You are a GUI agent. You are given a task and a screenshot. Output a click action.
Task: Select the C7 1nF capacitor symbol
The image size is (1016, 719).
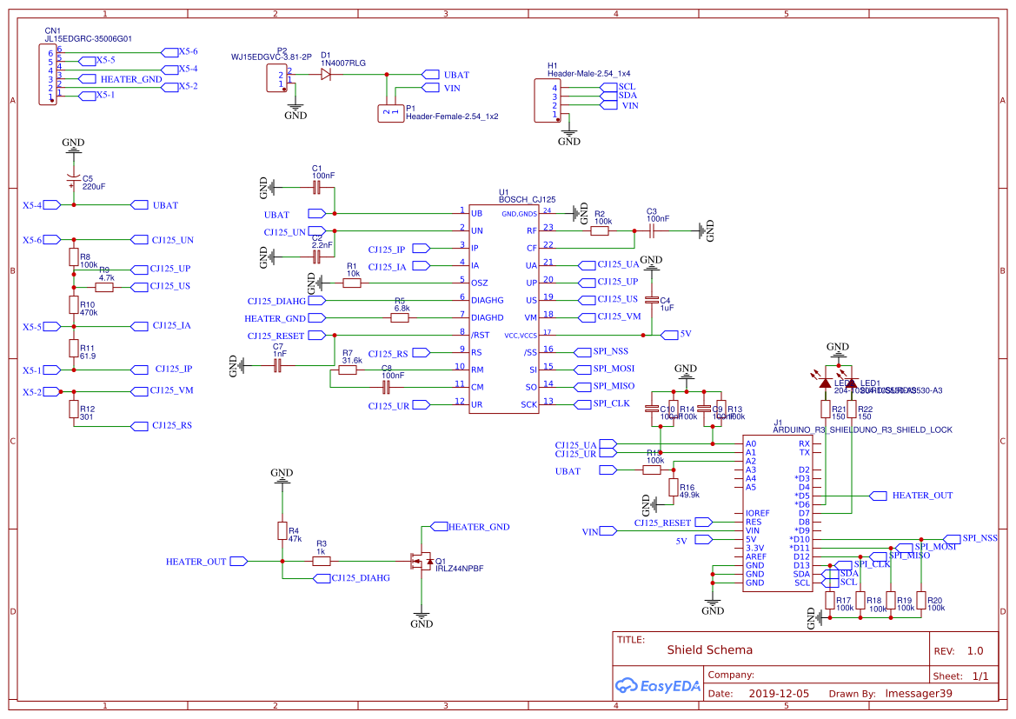277,366
